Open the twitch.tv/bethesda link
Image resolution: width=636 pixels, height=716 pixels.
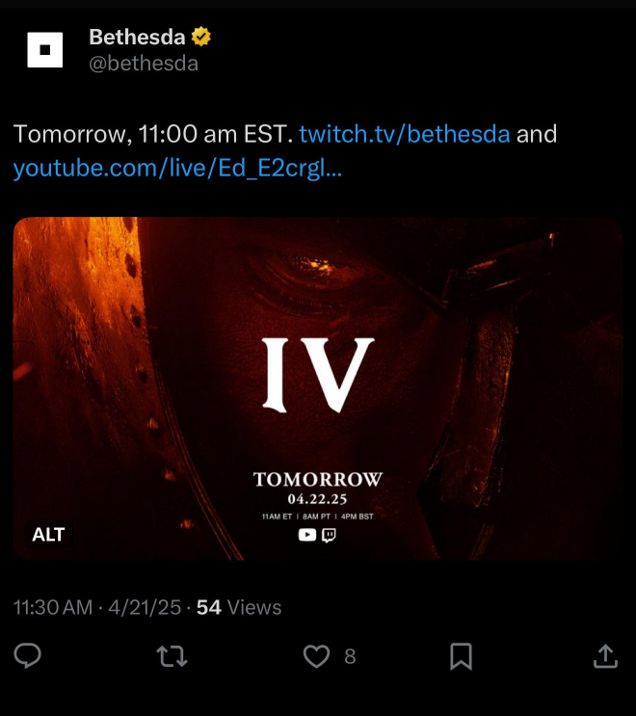coord(405,134)
